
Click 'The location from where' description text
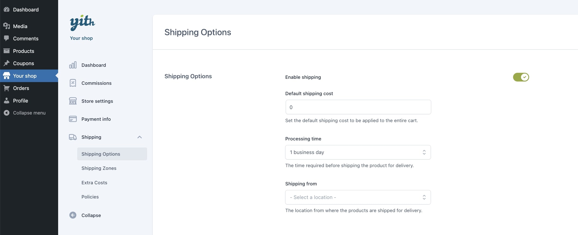354,210
